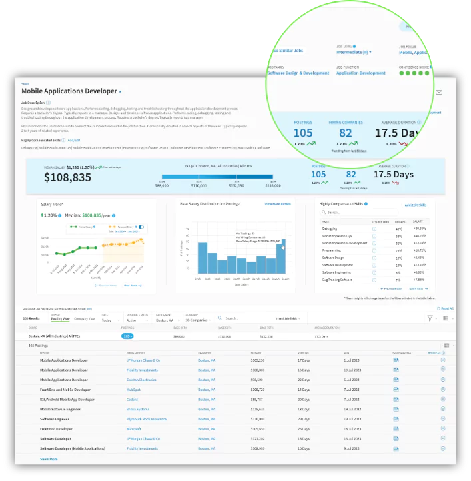Screen dimensions: 471x481
Task: Click description icon for Programming skill
Action: 374,250
